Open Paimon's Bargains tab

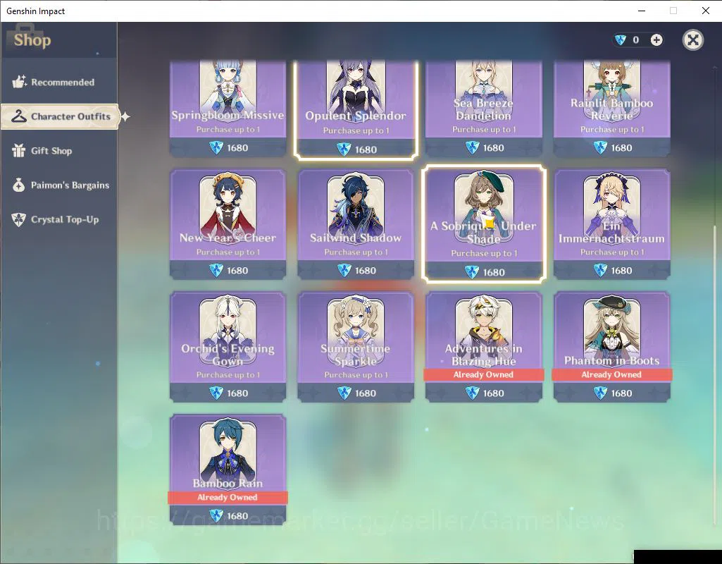pos(58,185)
